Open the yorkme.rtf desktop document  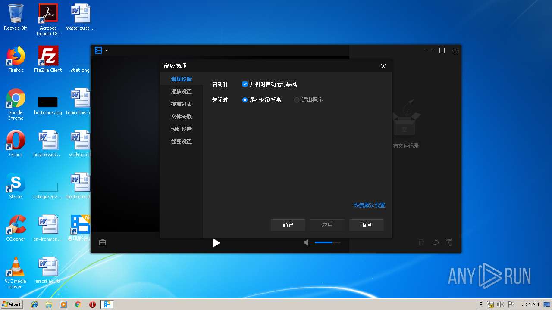click(80, 144)
